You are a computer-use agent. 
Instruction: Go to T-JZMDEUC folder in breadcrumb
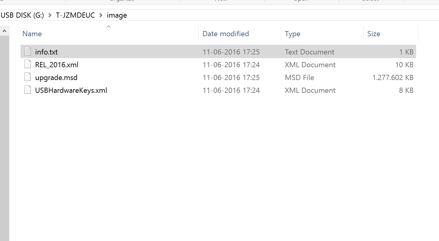pos(75,15)
